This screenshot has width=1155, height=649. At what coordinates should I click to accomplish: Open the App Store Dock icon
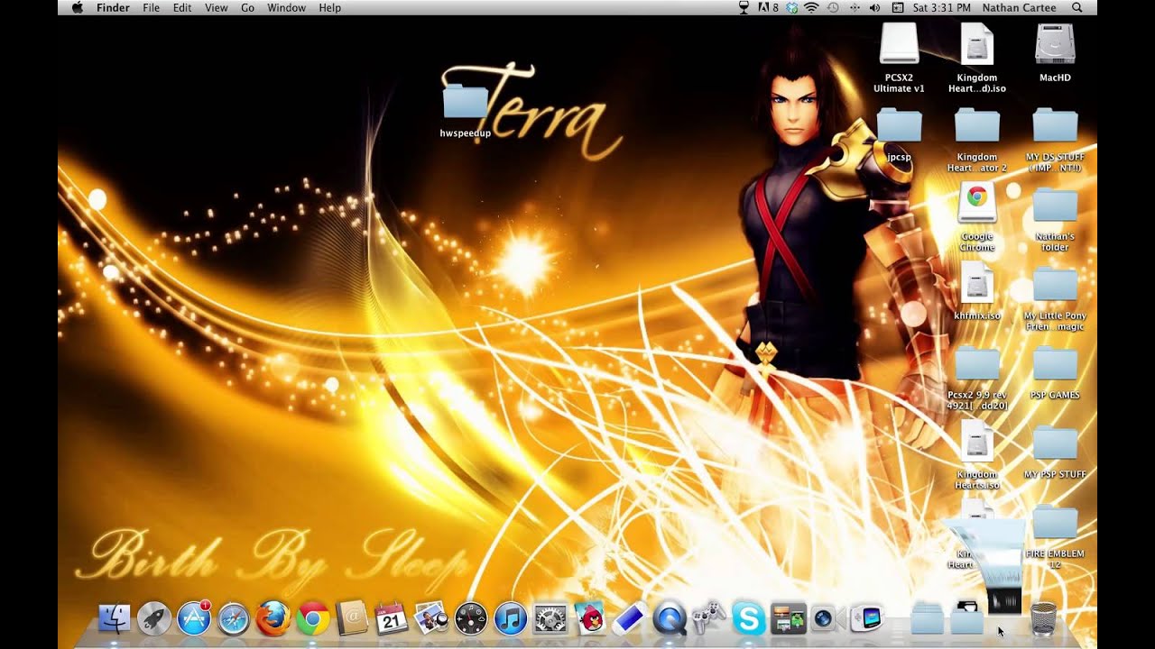click(194, 618)
